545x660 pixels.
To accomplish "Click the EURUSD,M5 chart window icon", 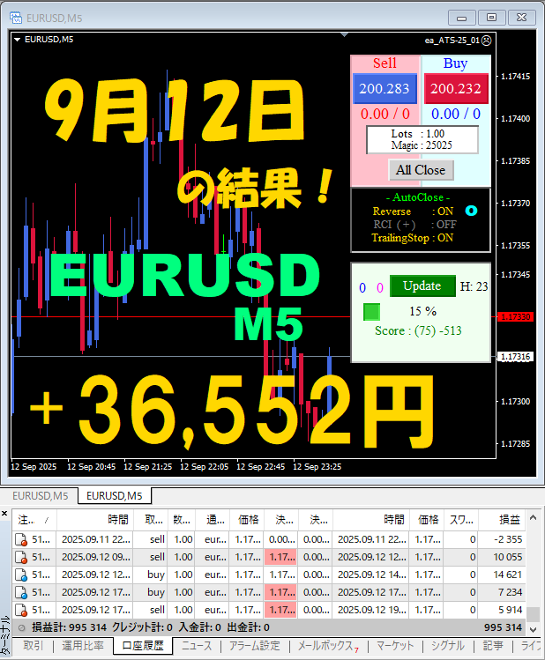I will coord(16,18).
